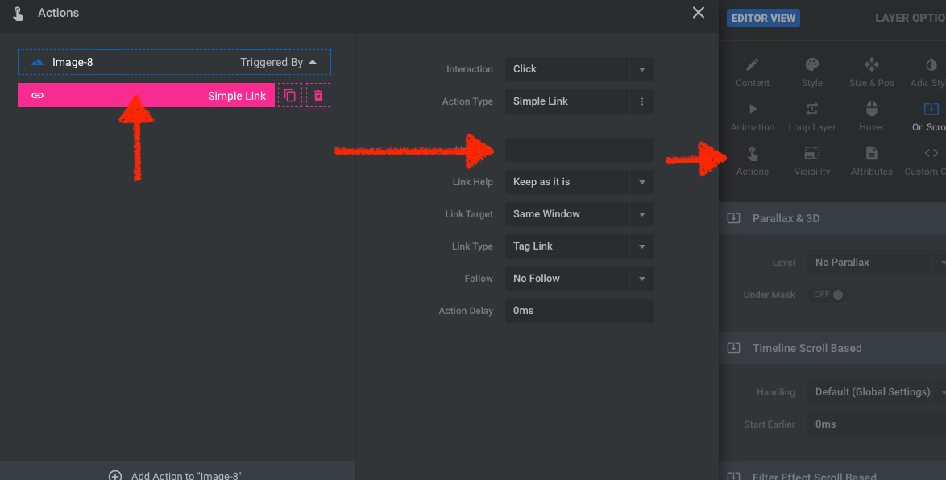Screen dimensions: 946x480
Task: Open the Animation settings
Action: pos(753,117)
